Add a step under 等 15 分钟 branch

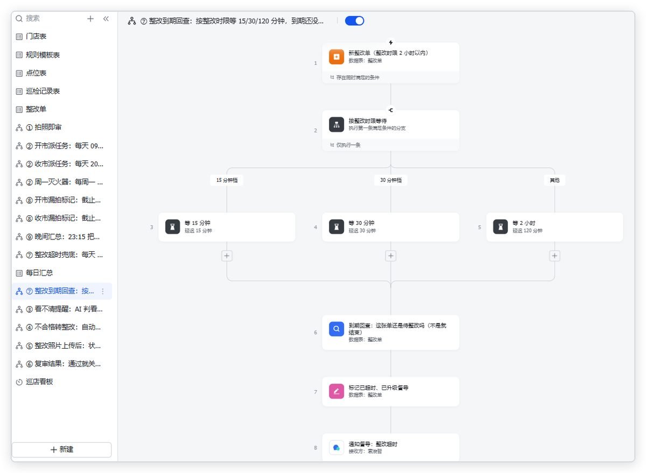[x=227, y=256]
